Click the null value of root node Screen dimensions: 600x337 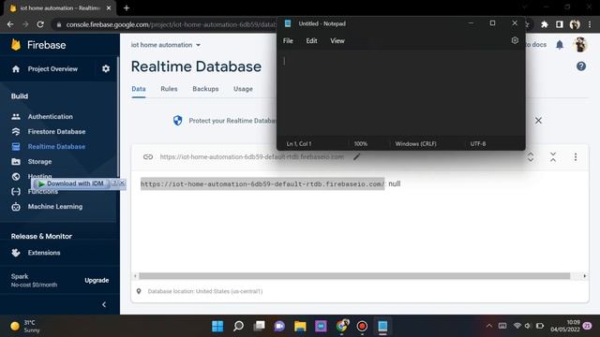pyautogui.click(x=395, y=183)
